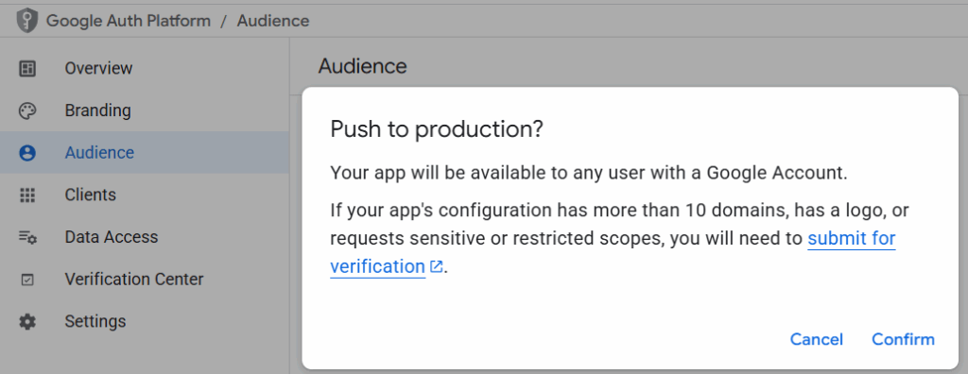Screen dimensions: 968x374
Task: Open the Verification Center menu item
Action: (145, 279)
